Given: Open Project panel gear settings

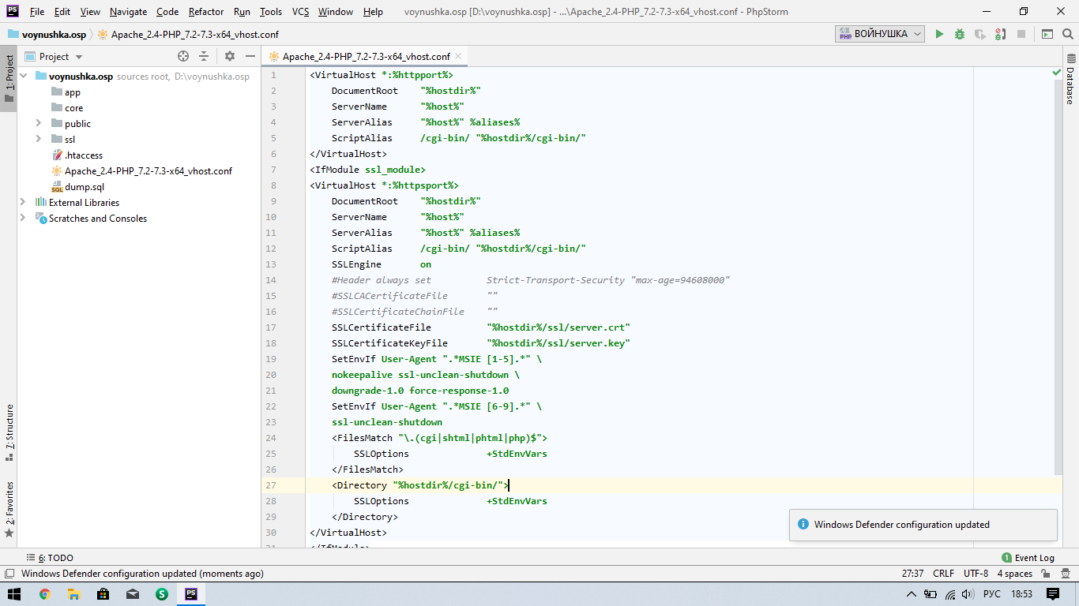Looking at the screenshot, I should point(230,56).
